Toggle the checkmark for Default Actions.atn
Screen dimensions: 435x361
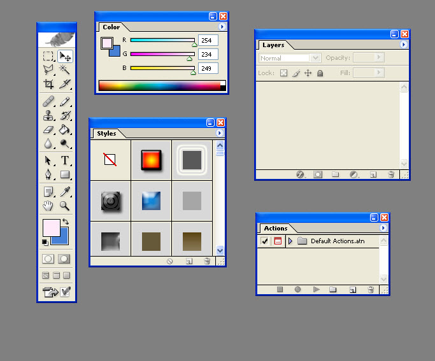[265, 241]
